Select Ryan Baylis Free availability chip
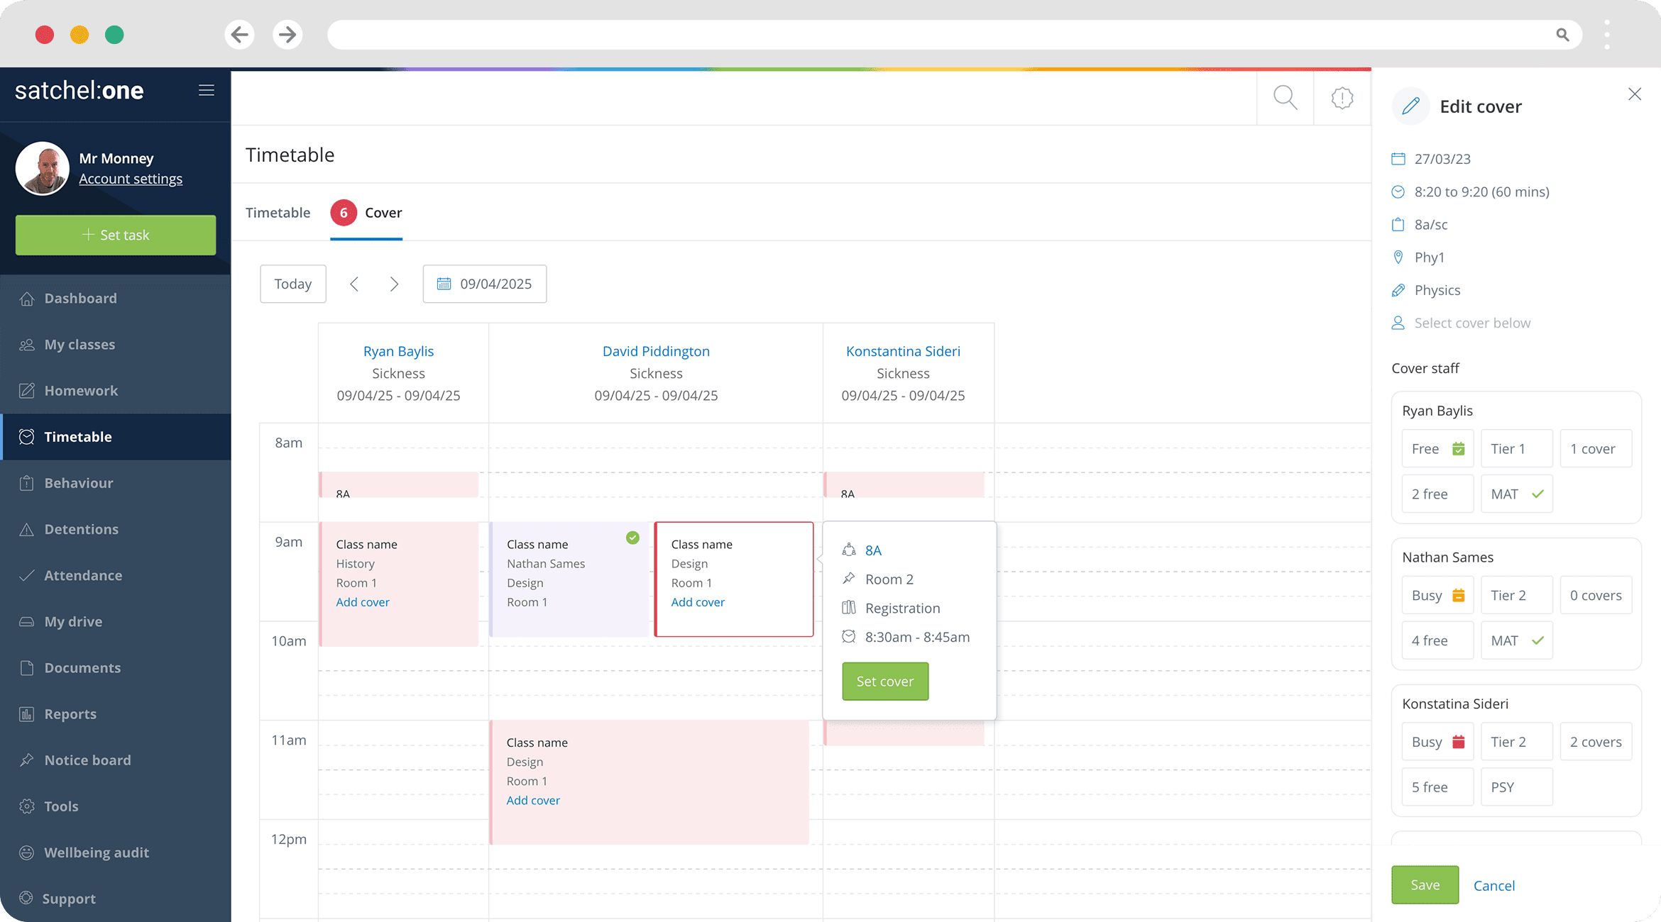Image resolution: width=1661 pixels, height=922 pixels. pyautogui.click(x=1437, y=449)
